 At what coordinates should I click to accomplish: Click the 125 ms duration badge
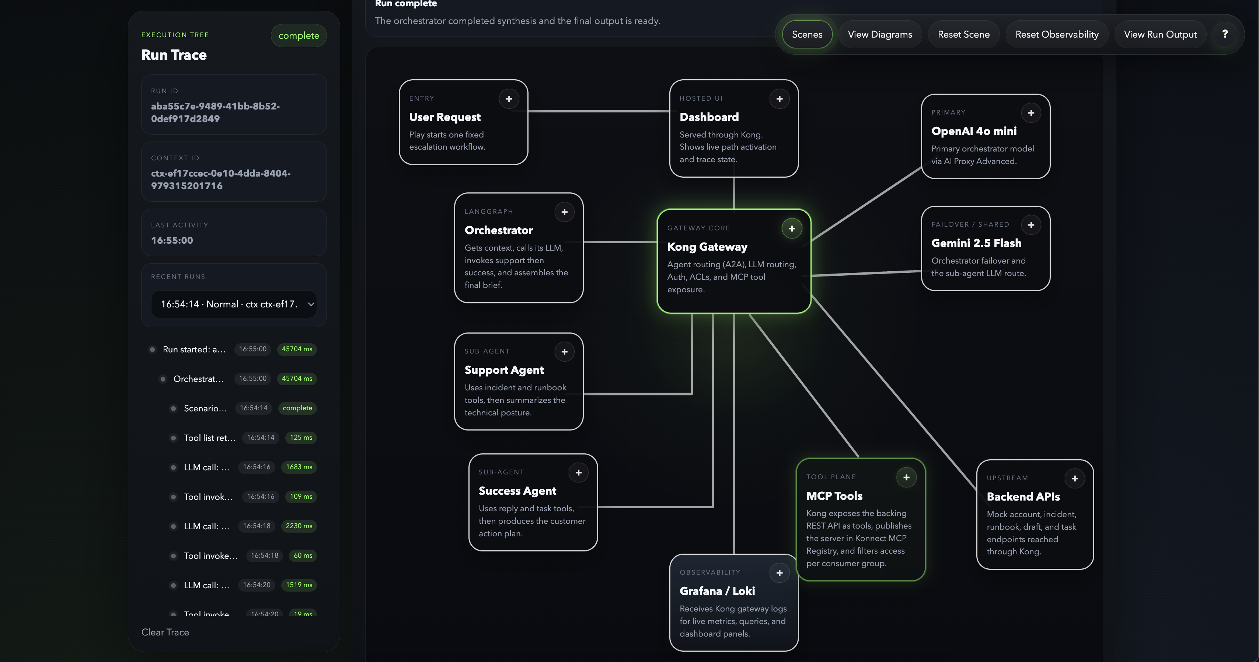click(x=301, y=438)
